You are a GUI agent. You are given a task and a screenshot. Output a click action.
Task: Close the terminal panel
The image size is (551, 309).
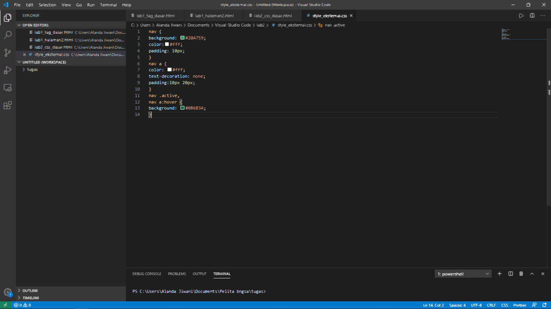point(543,274)
